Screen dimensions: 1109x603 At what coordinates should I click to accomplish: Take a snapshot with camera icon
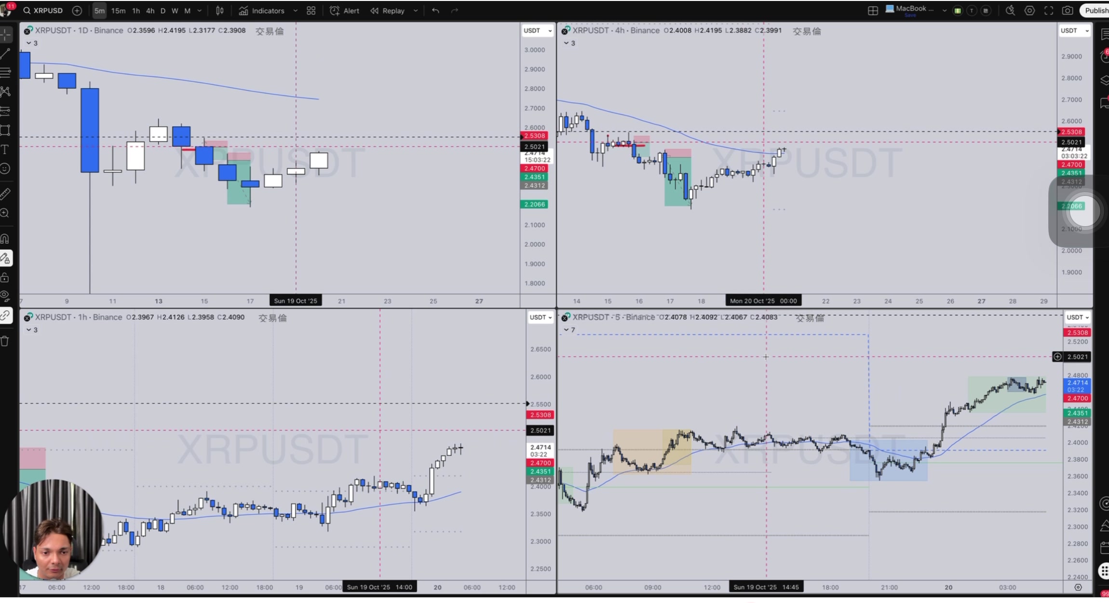coord(1068,11)
